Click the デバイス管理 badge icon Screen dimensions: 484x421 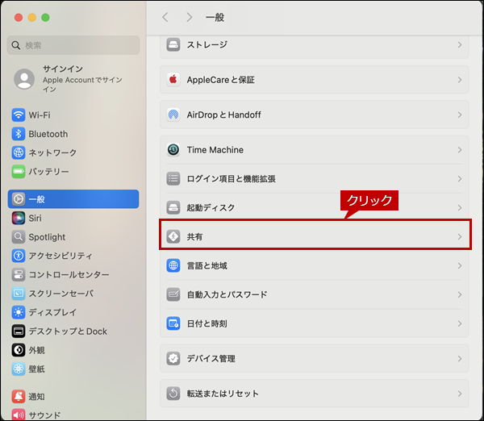point(173,359)
